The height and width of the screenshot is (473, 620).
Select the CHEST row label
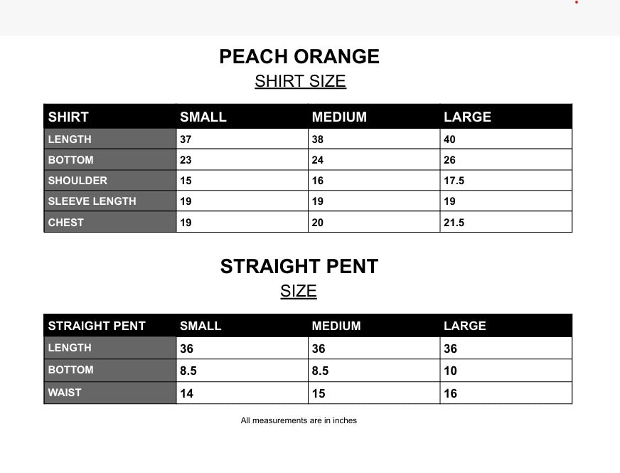coord(66,223)
